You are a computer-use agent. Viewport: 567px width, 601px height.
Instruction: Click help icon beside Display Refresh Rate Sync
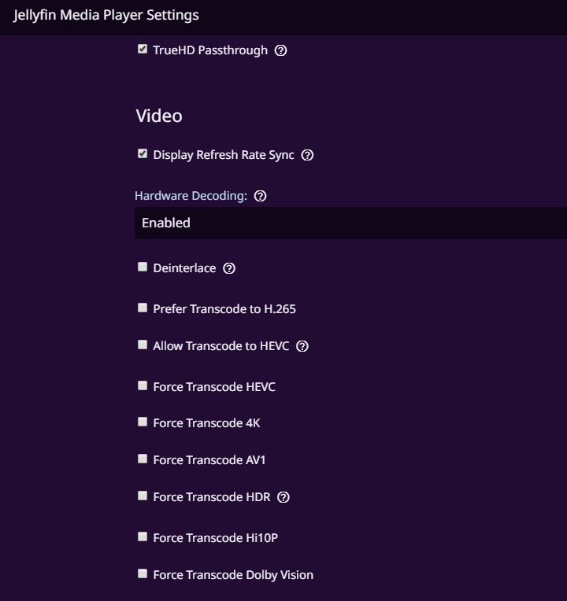click(308, 155)
